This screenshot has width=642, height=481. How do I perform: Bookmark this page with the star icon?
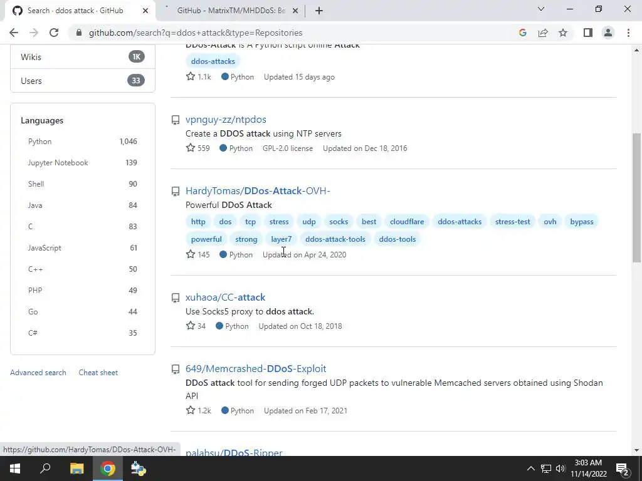[563, 33]
